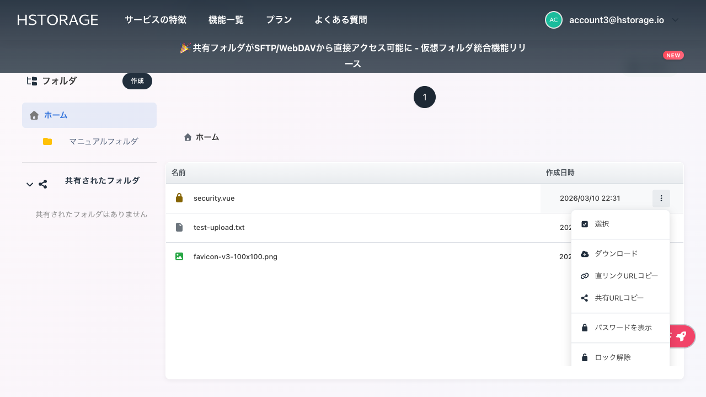The width and height of the screenshot is (706, 397).
Task: Open the test-upload.txt file
Action: point(219,227)
